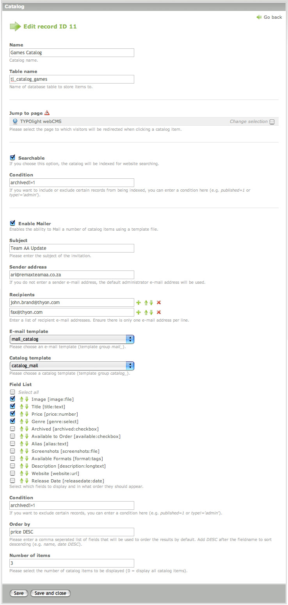This screenshot has width=288, height=605.
Task: Move the Screenshots field up
Action: click(x=22, y=451)
